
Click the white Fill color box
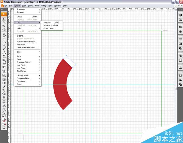coord(3,120)
